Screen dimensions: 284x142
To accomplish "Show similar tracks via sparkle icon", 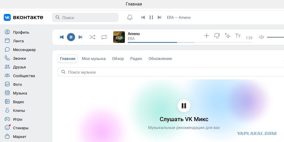I will (227, 36).
